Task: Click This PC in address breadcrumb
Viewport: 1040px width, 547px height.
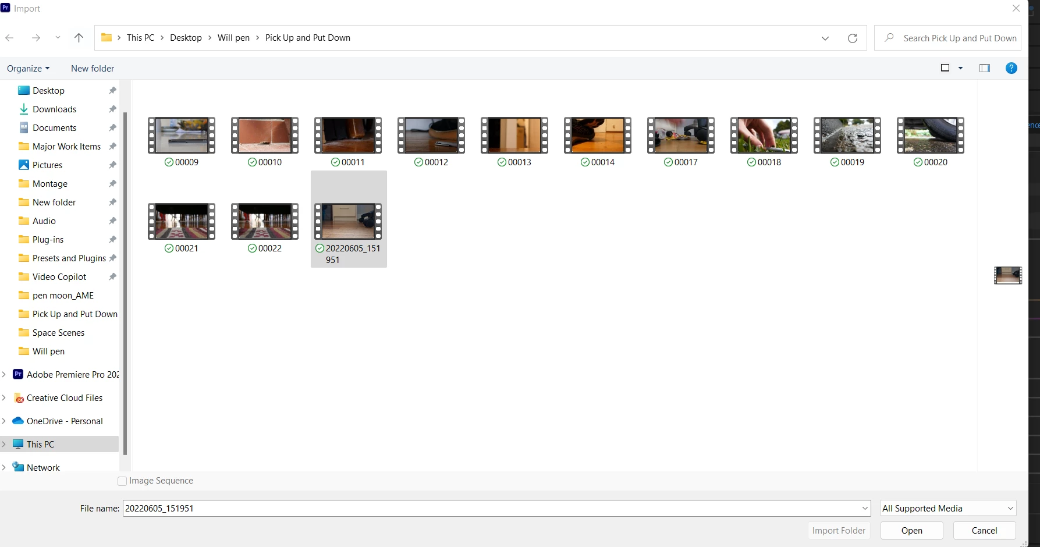Action: click(x=140, y=38)
